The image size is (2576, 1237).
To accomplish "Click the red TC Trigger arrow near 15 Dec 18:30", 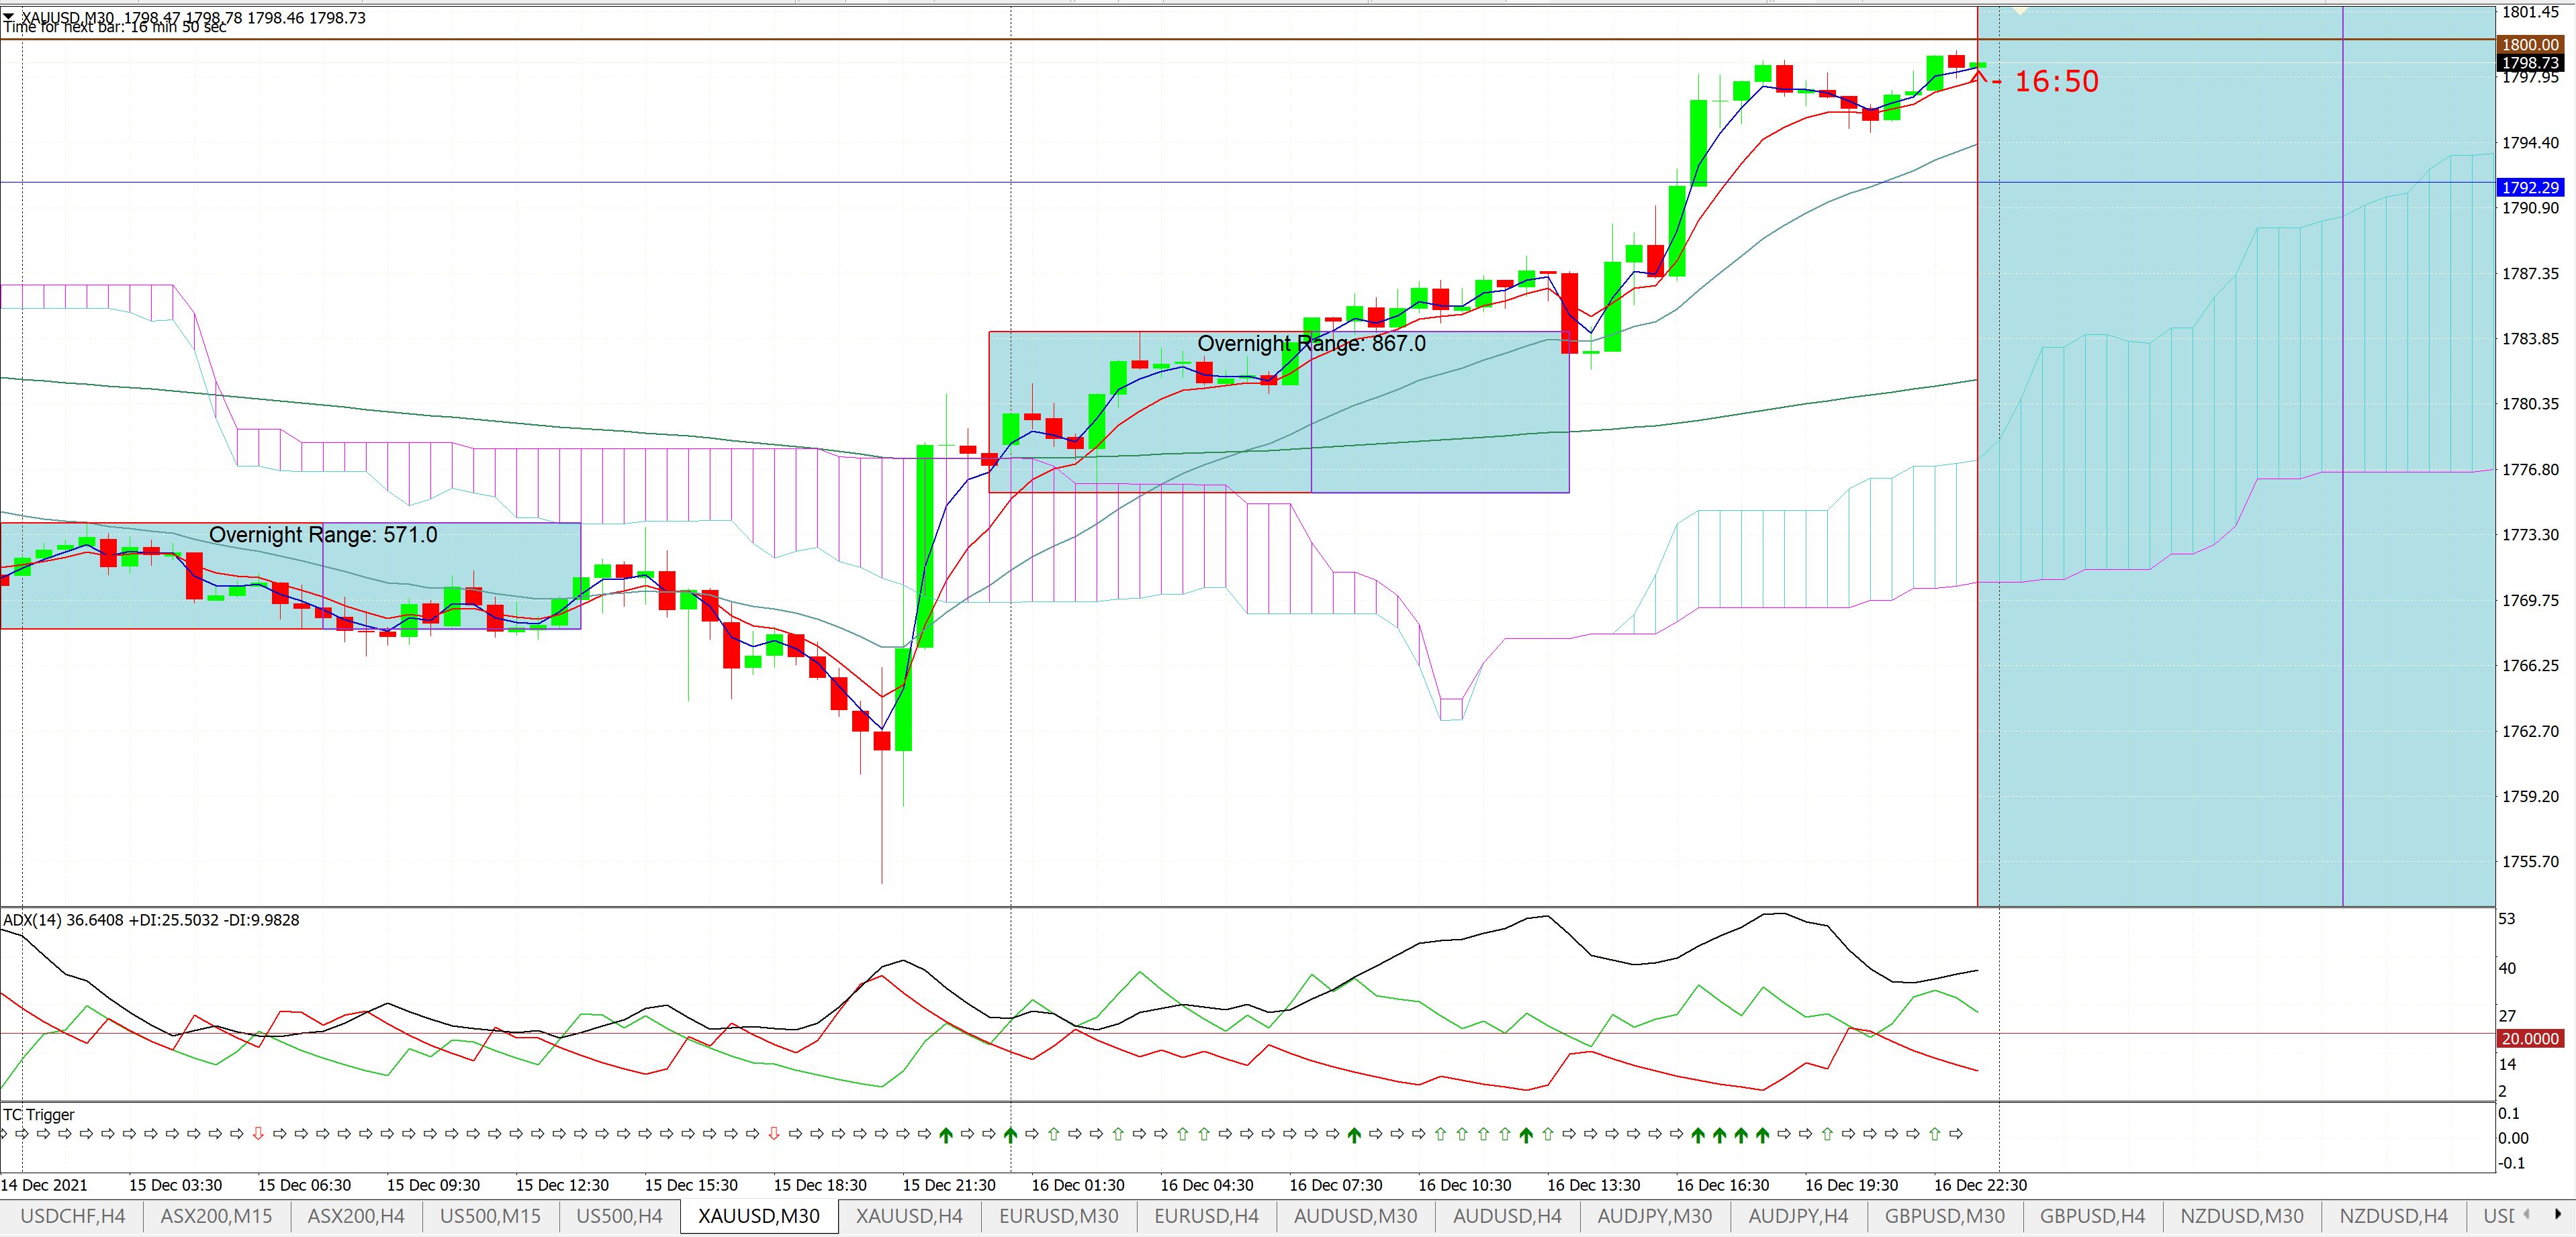I will click(x=774, y=1133).
